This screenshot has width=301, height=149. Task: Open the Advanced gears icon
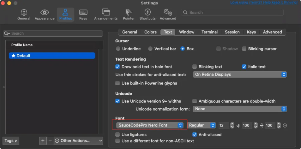click(168, 13)
